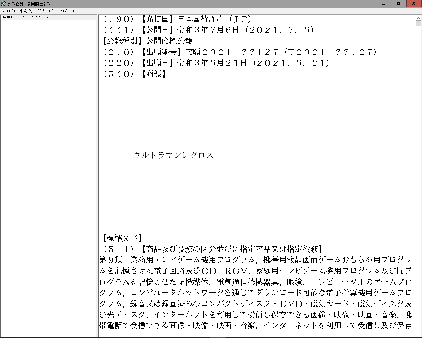Close the 公報閲覧 window
This screenshot has height=338, width=422.
[414, 4]
